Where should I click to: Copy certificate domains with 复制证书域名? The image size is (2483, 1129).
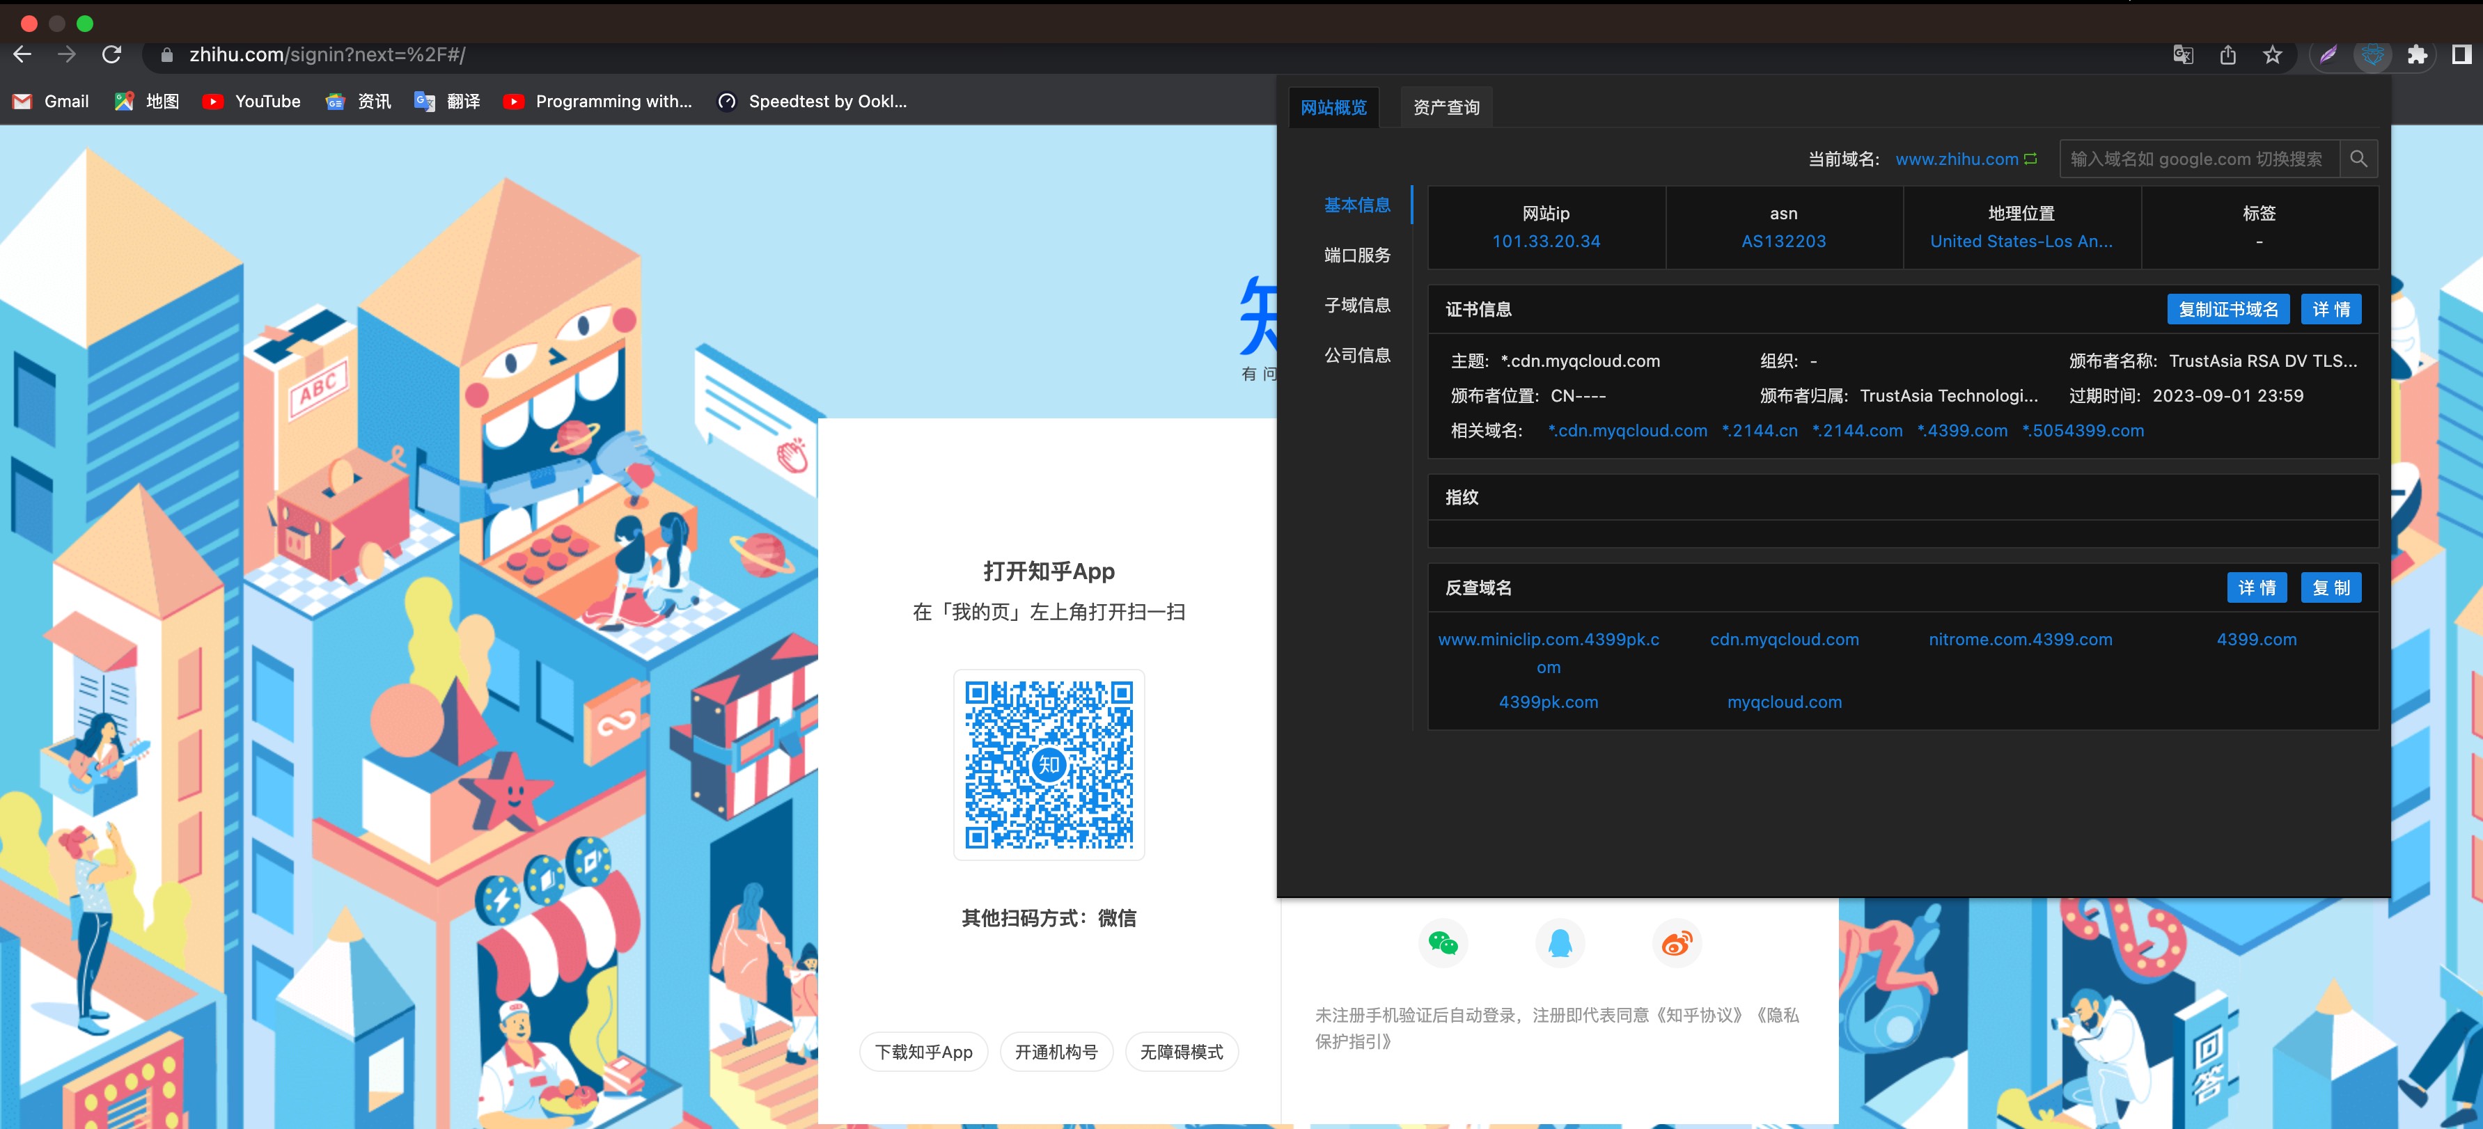point(2229,309)
